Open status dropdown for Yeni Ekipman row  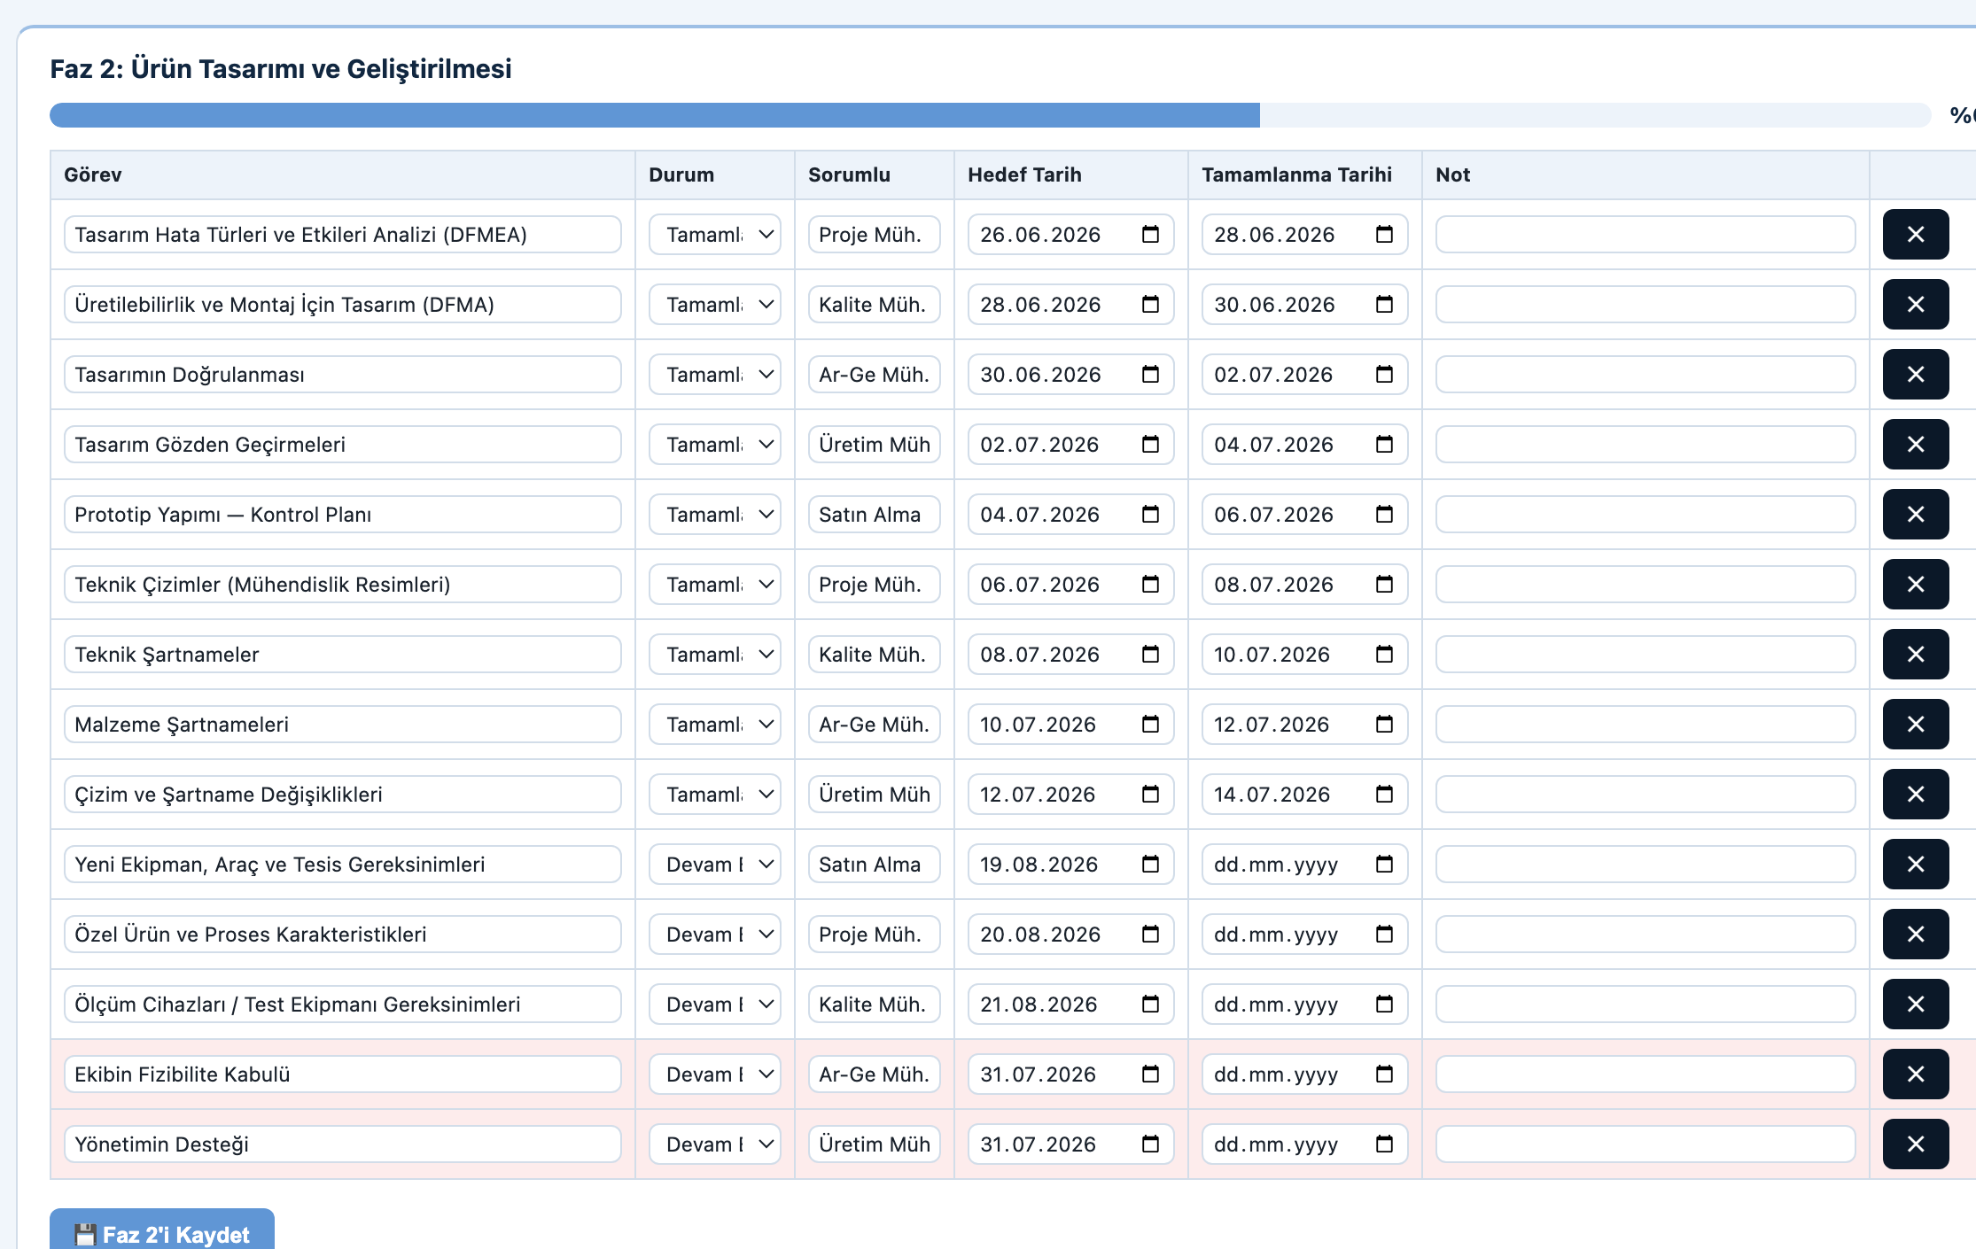(x=715, y=865)
